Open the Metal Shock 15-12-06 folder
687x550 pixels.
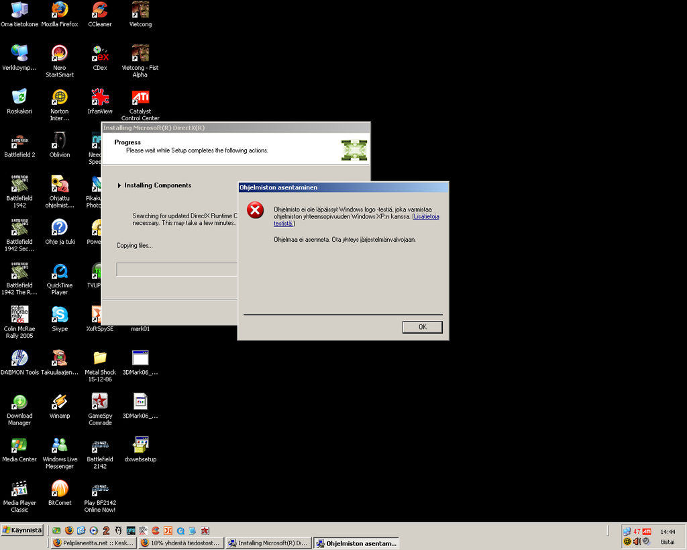click(100, 359)
